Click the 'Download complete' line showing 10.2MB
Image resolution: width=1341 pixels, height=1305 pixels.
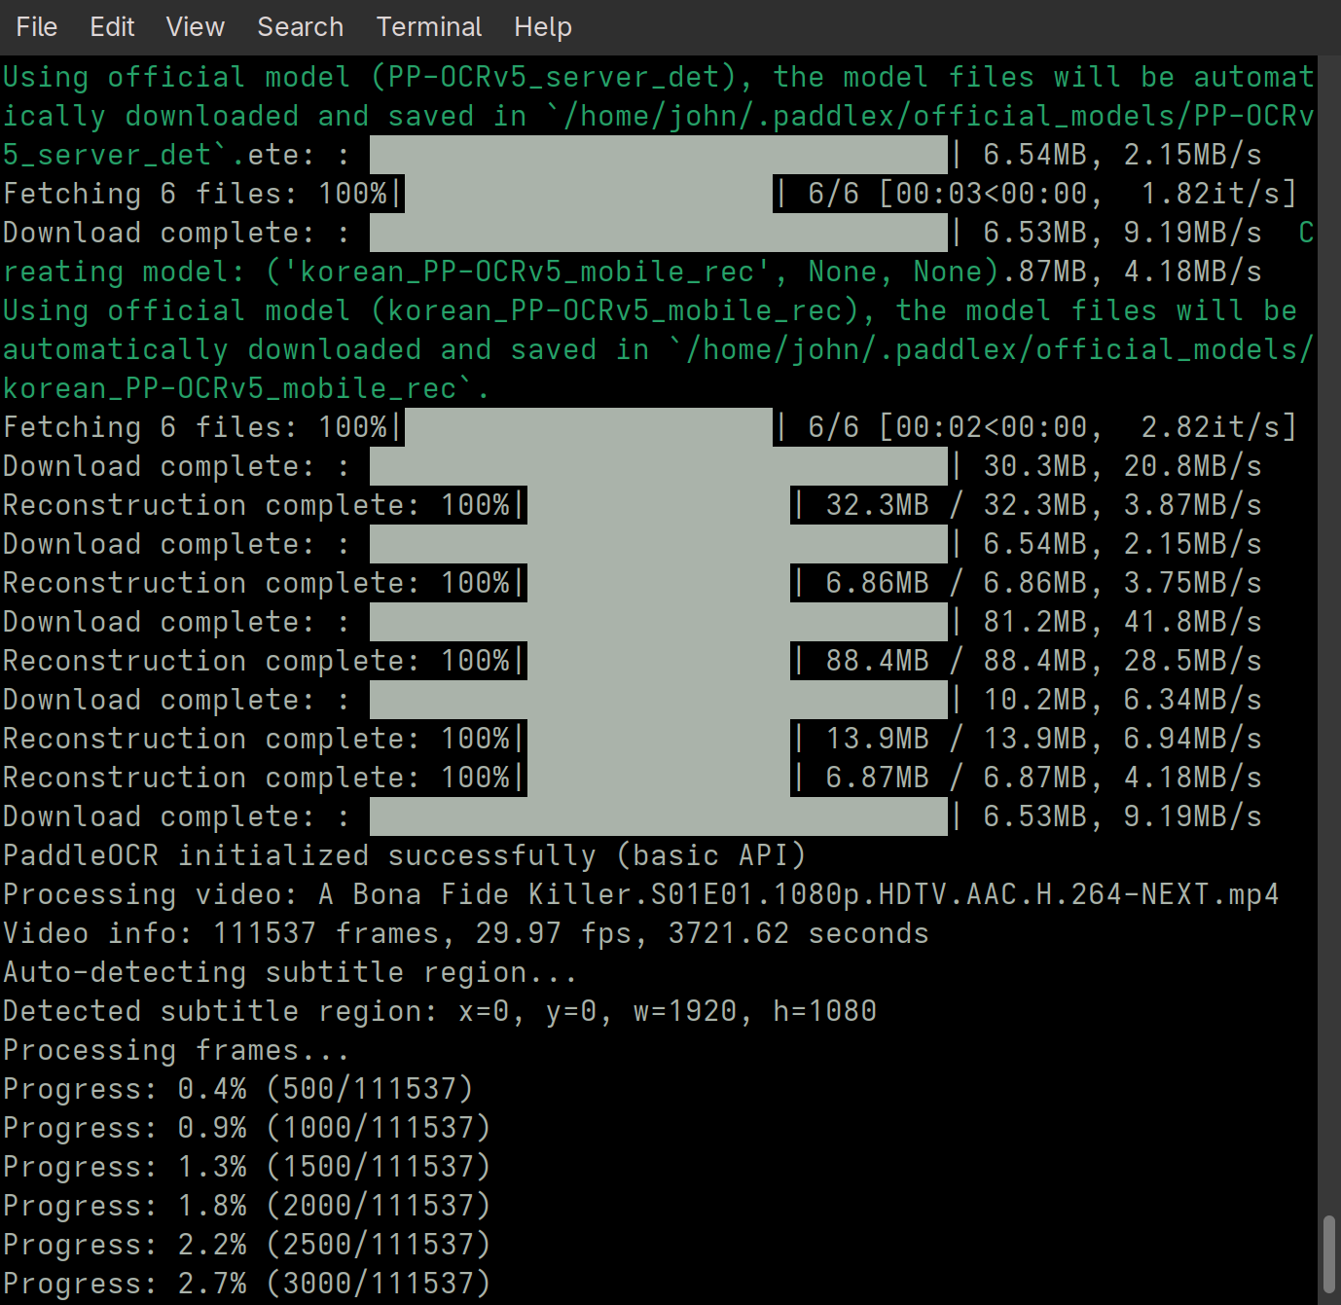pos(633,700)
